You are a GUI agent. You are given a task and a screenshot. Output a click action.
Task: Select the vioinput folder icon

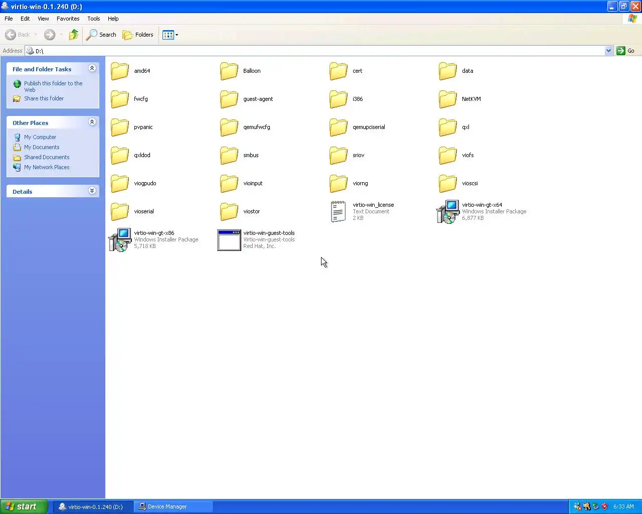click(229, 183)
